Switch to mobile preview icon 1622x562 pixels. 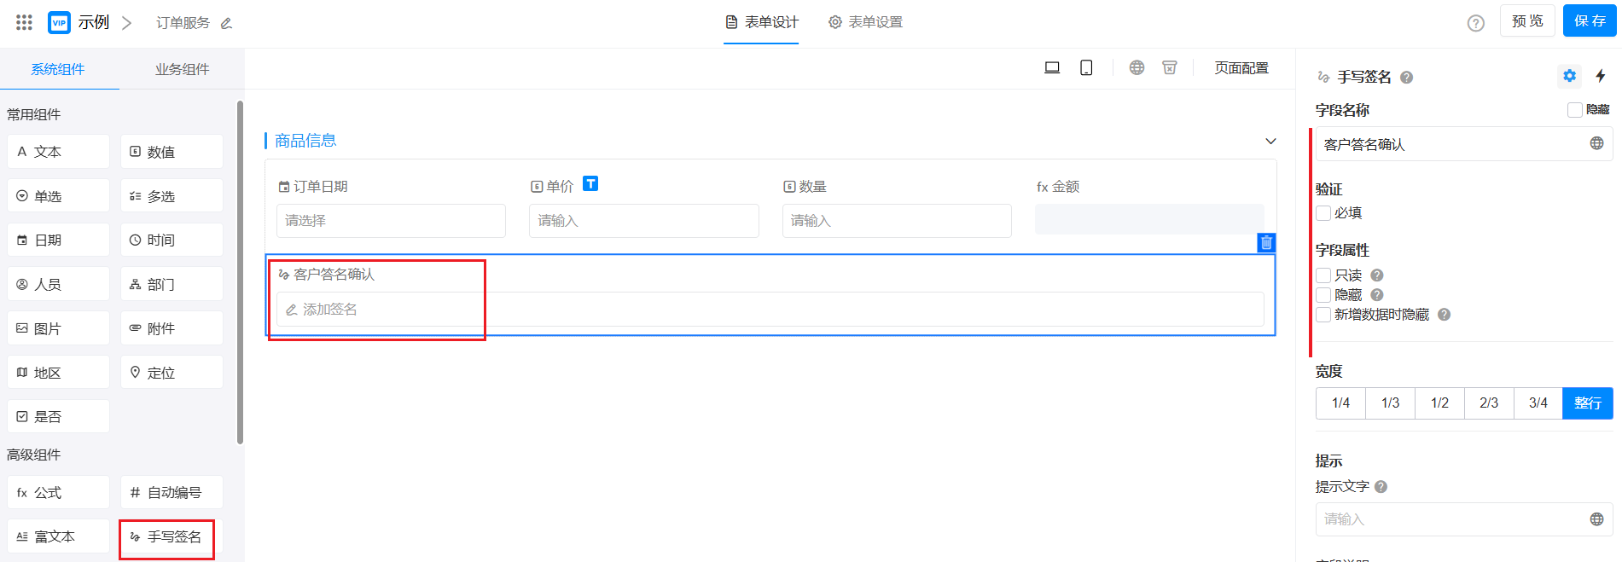[1086, 68]
